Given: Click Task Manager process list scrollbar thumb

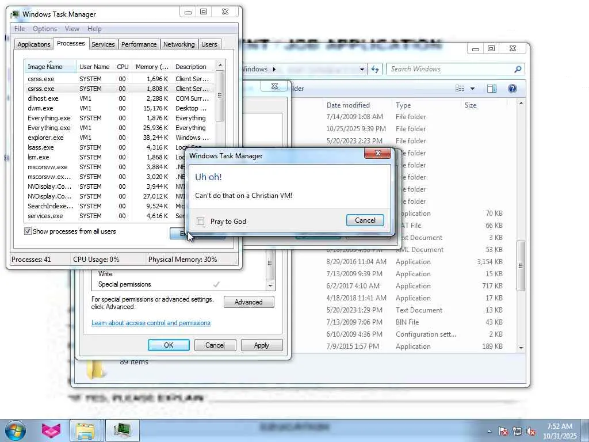Looking at the screenshot, I should tap(220, 96).
